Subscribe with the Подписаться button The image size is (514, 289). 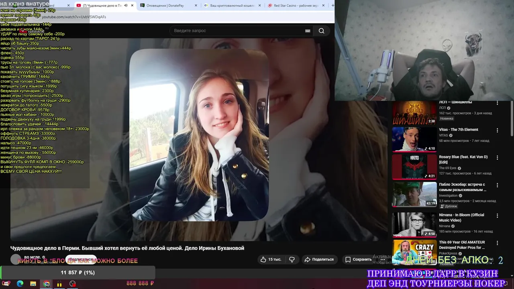coord(81,260)
